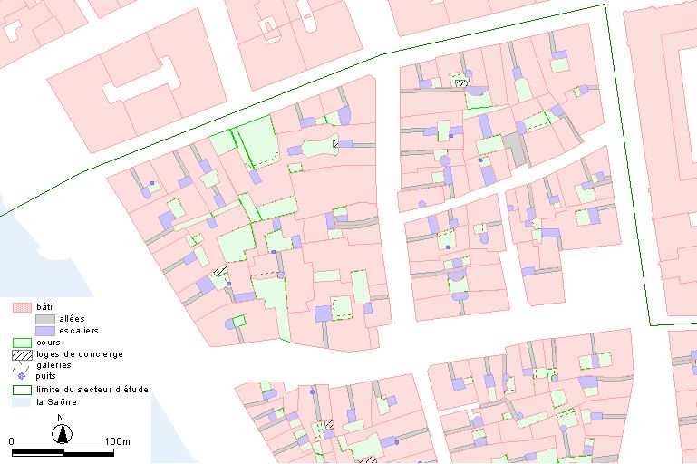The height and width of the screenshot is (464, 697).
Task: Click the grey allées legend swatch
Action: (45, 319)
